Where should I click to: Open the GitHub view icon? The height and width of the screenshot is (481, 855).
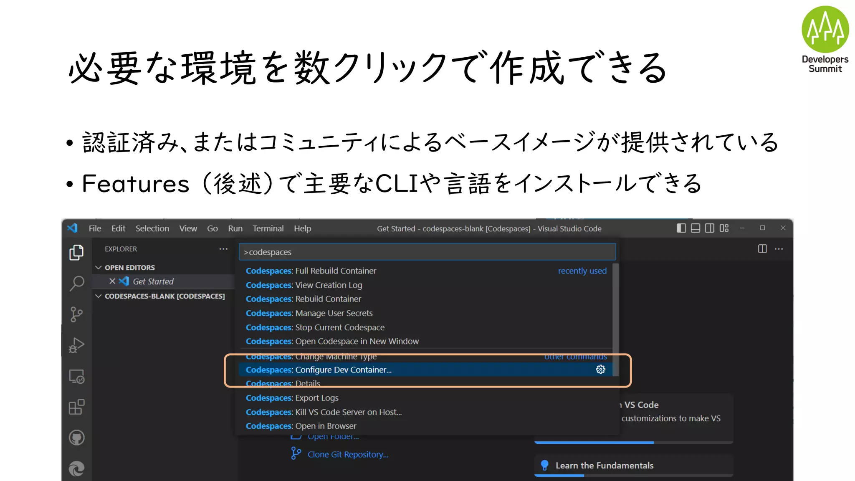77,438
